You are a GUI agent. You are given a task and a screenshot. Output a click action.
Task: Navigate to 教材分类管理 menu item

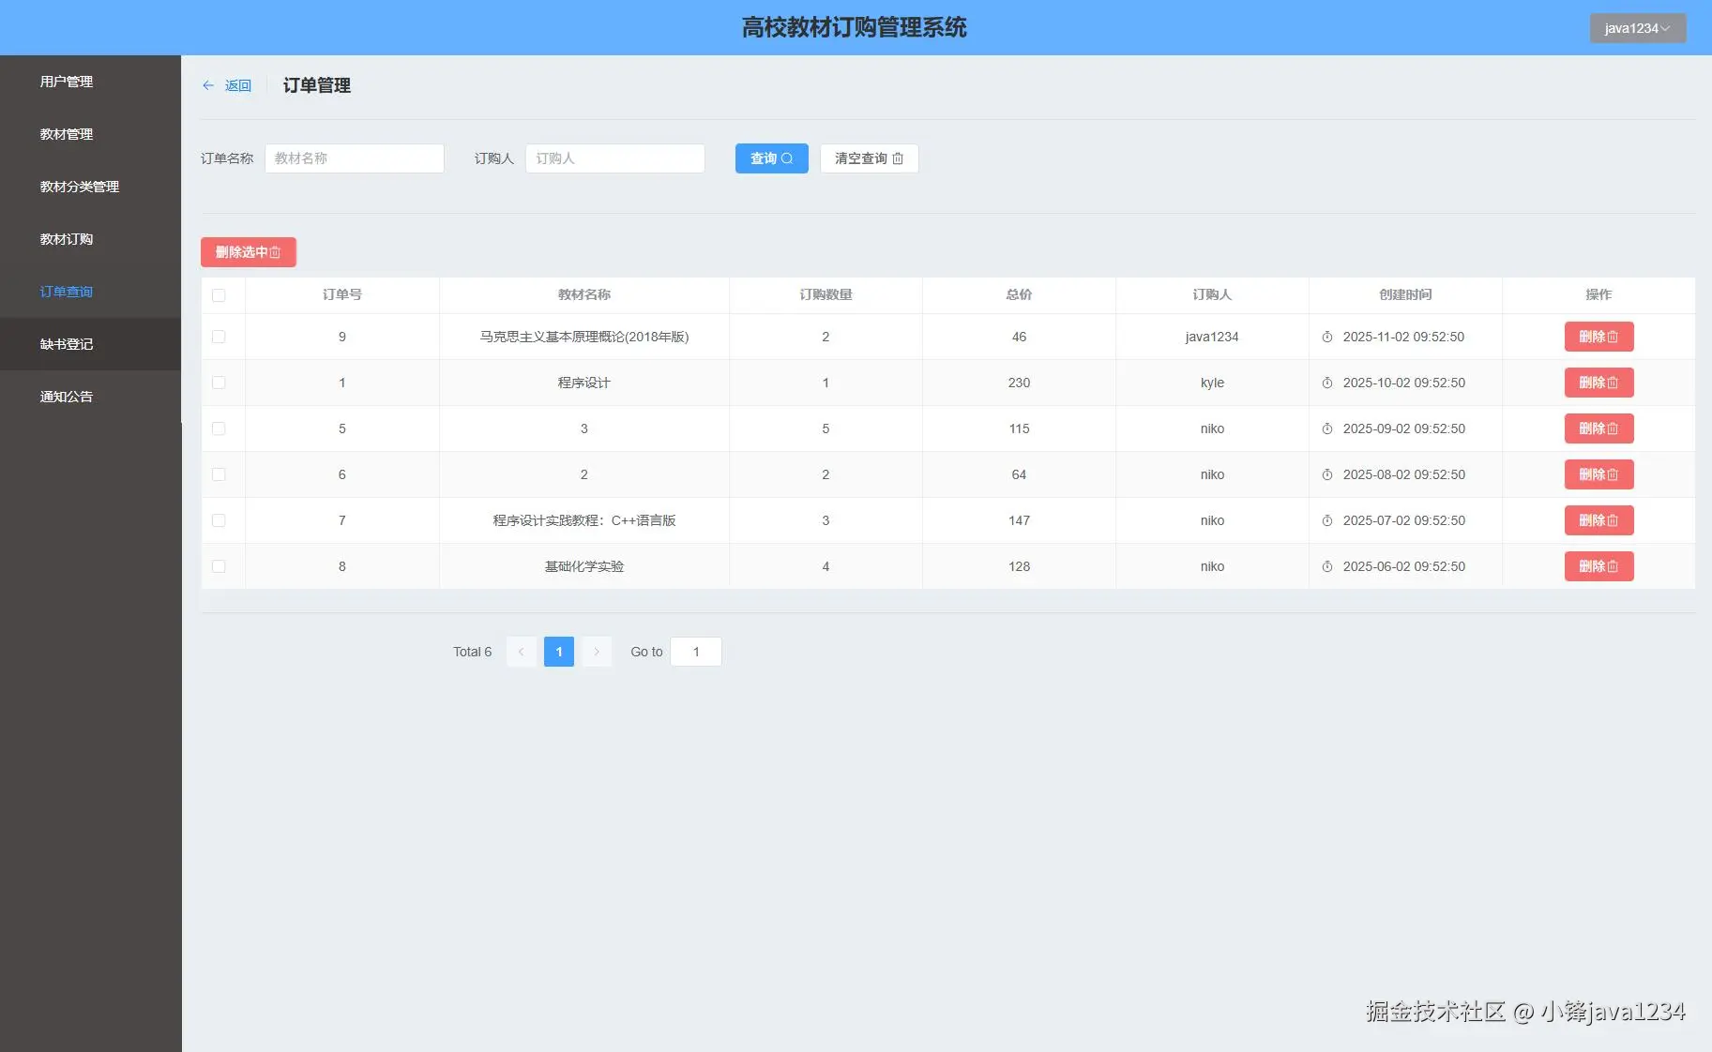(90, 187)
